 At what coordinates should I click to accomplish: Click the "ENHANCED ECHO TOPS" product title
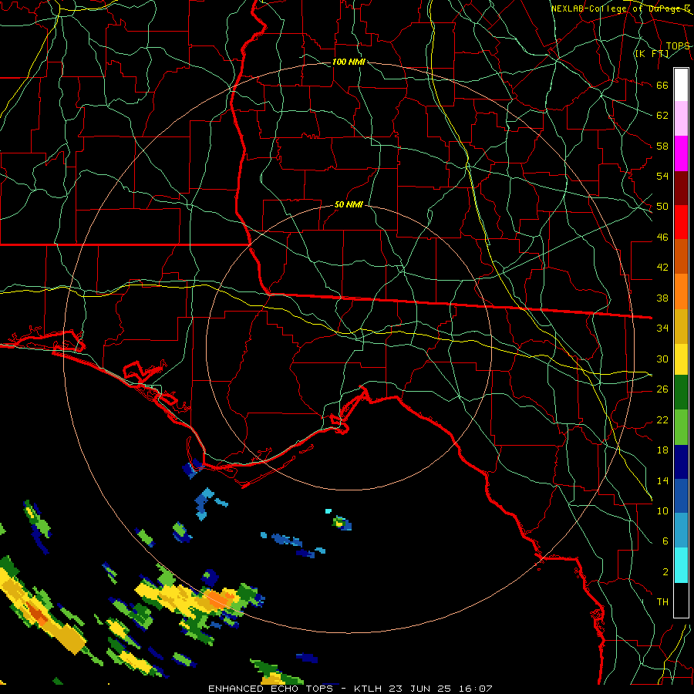pos(271,689)
